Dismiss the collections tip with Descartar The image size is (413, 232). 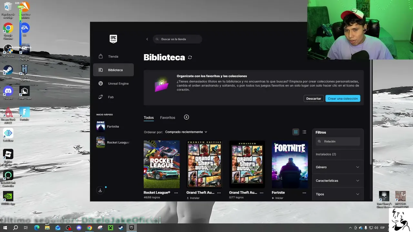tap(314, 99)
